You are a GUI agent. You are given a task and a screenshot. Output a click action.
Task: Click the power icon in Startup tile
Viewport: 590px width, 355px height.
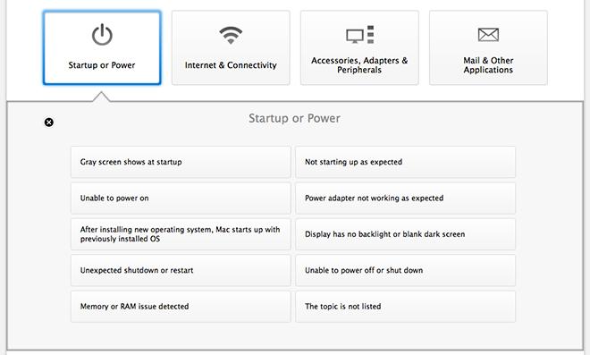click(x=102, y=35)
